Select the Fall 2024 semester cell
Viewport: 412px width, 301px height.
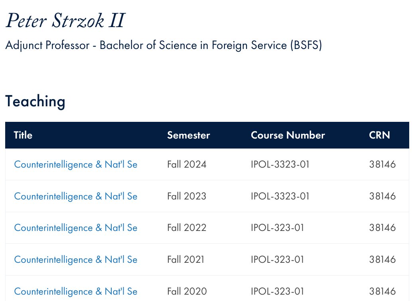click(x=187, y=164)
